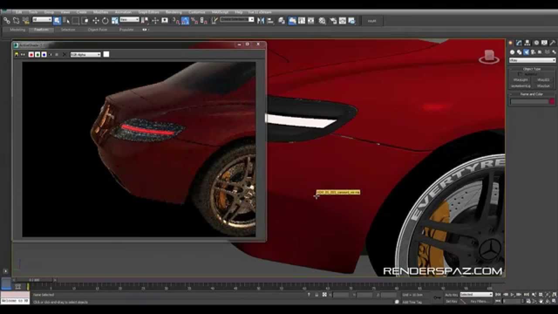This screenshot has width=558, height=314.
Task: Open the red object color swatch
Action: (x=551, y=102)
